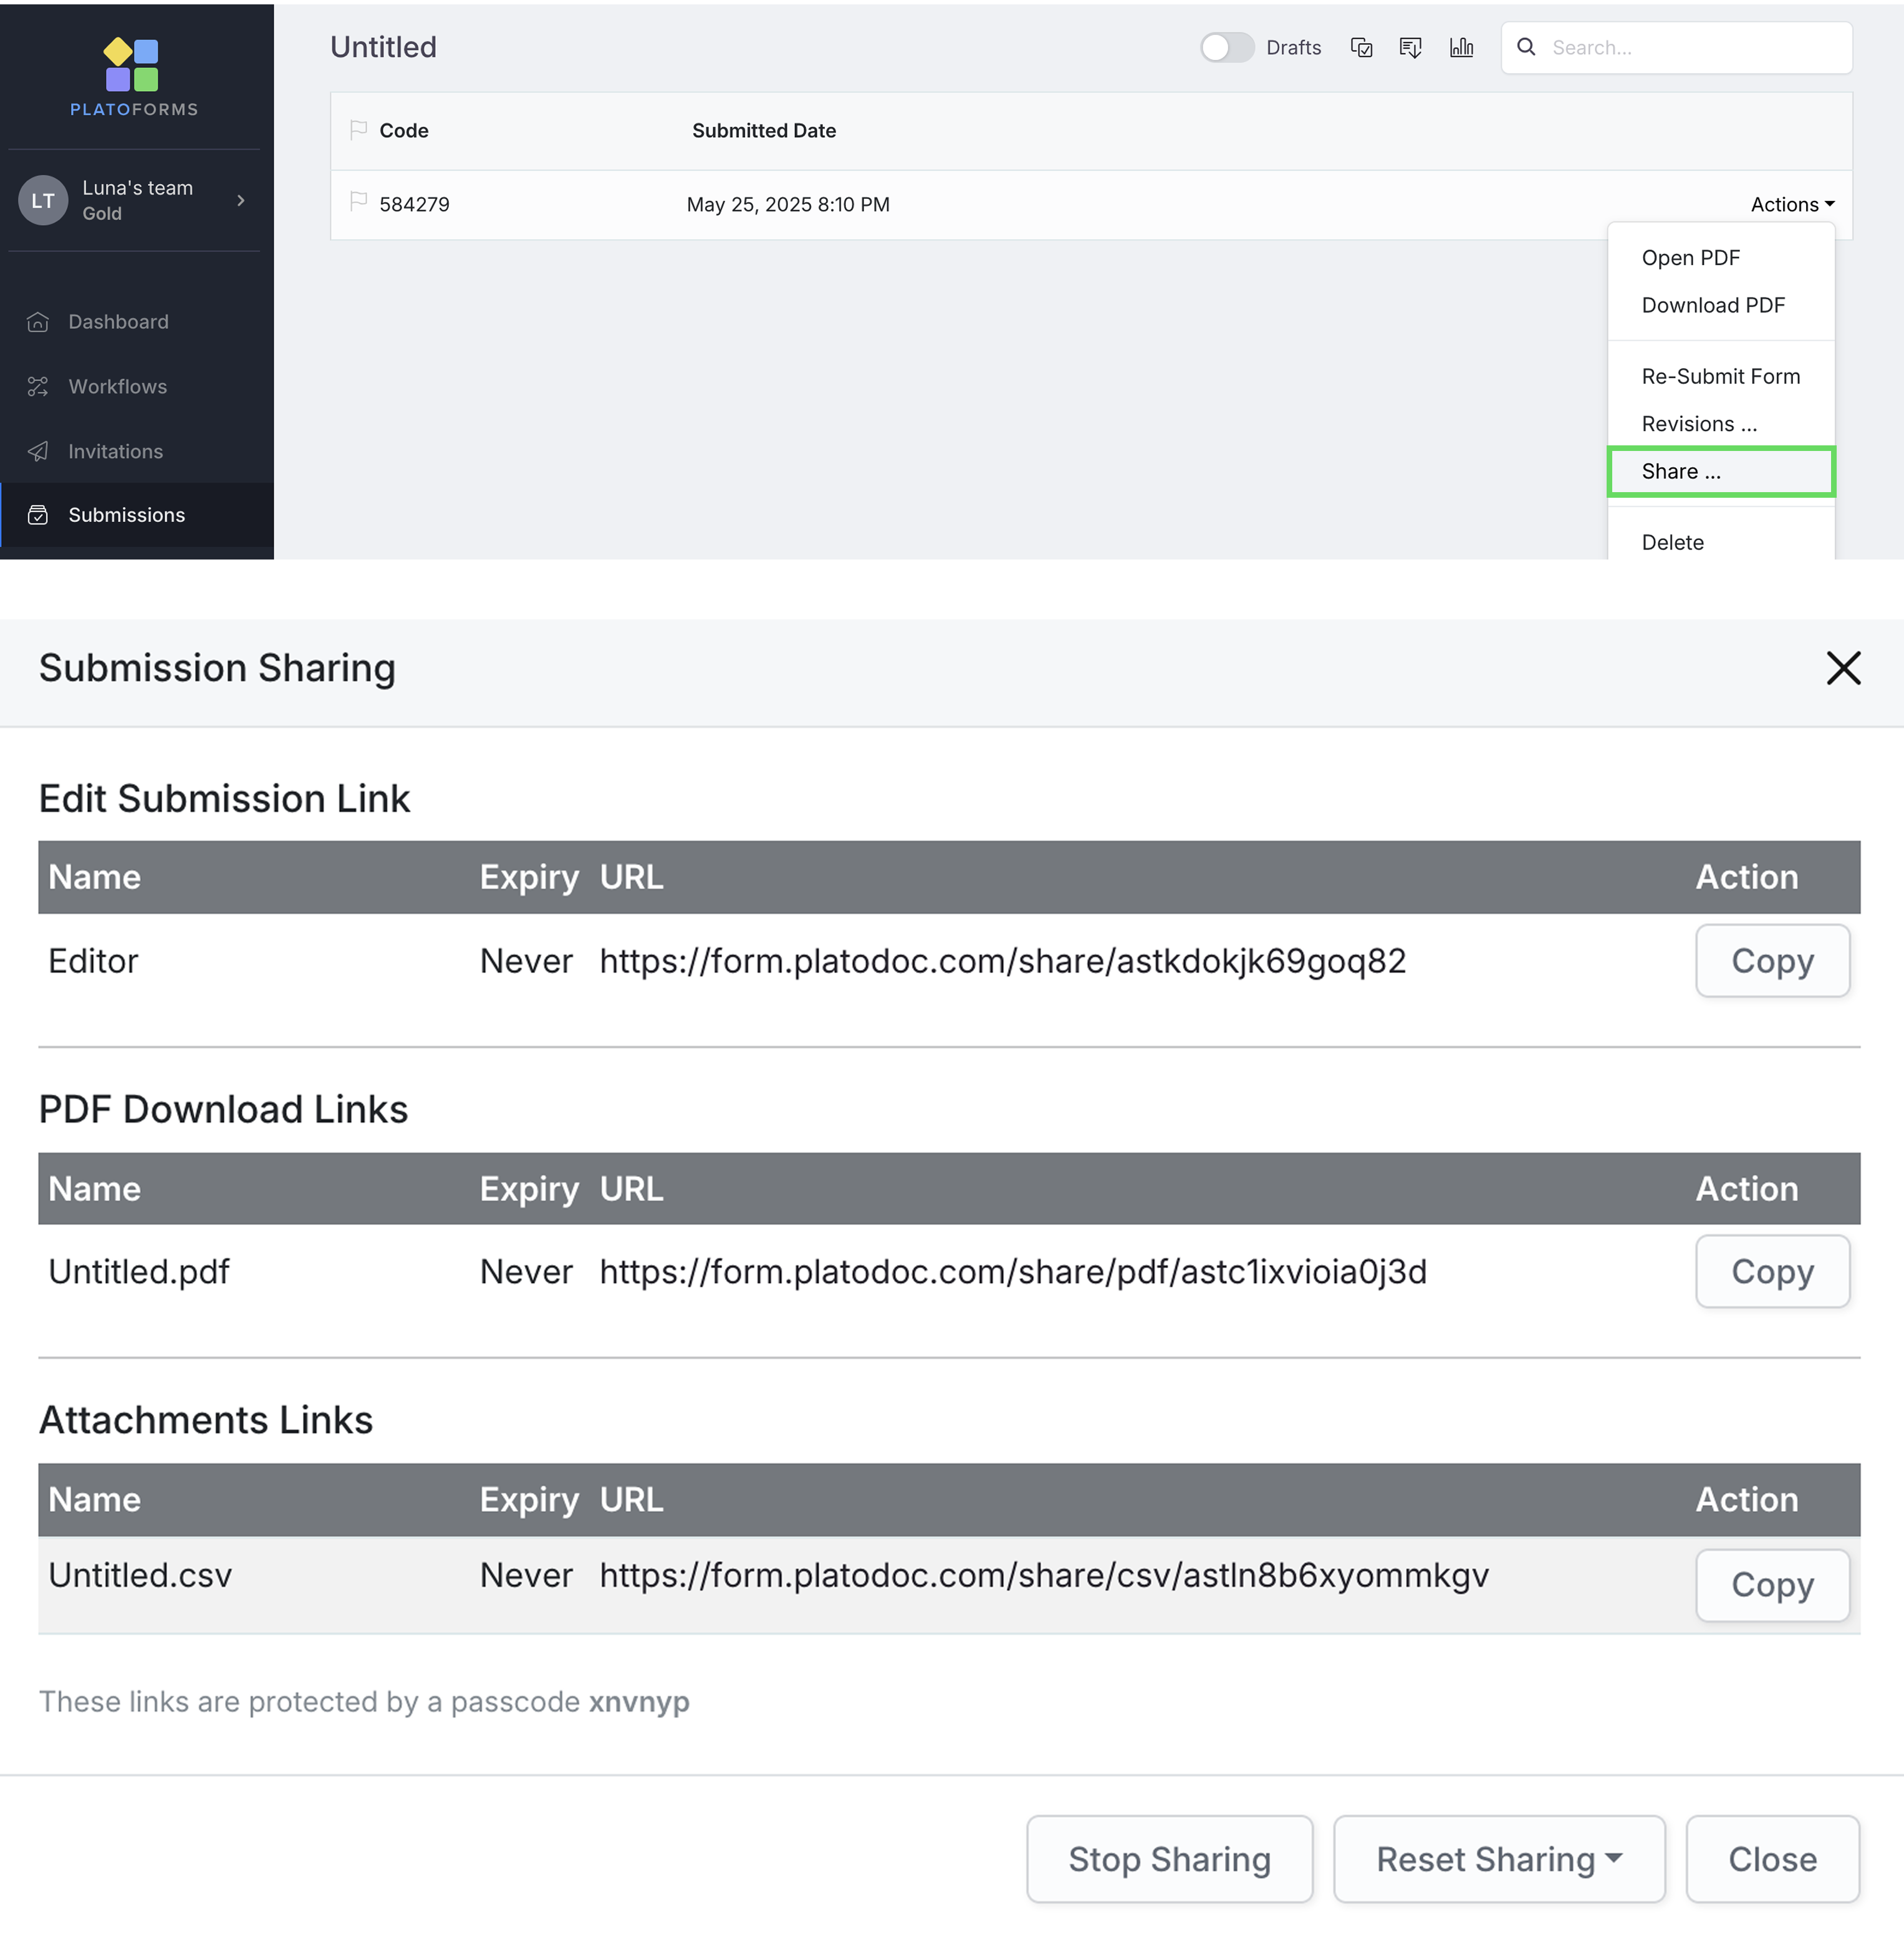1904x1933 pixels.
Task: Copy the Untitled.pdf download link
Action: [1771, 1272]
